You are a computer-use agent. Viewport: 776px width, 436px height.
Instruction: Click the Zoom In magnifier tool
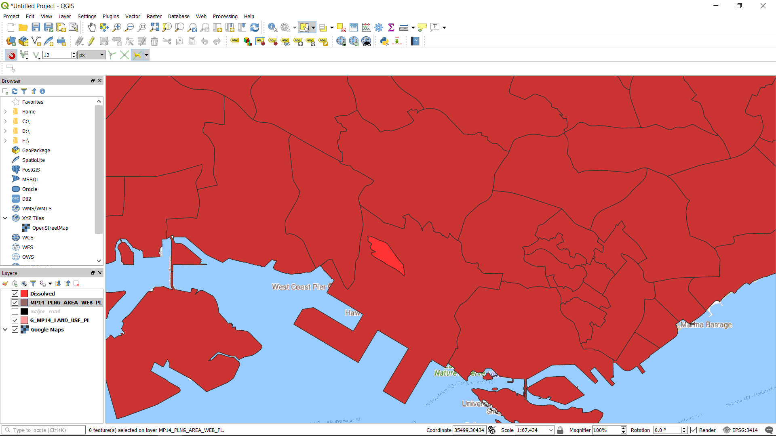(x=117, y=27)
